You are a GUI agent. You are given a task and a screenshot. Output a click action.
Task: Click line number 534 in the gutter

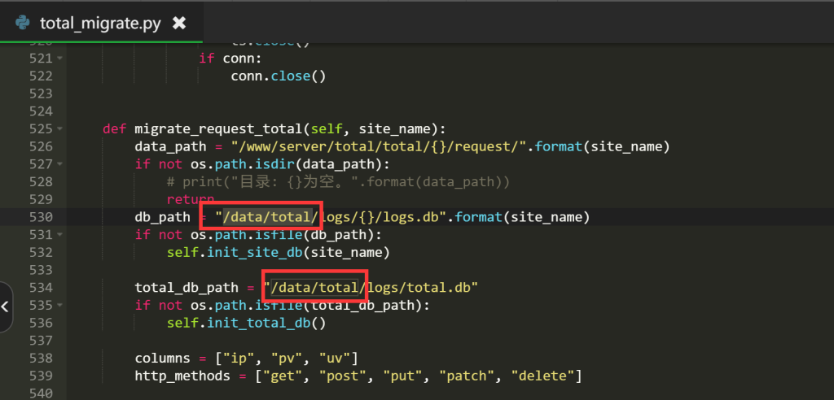40,288
